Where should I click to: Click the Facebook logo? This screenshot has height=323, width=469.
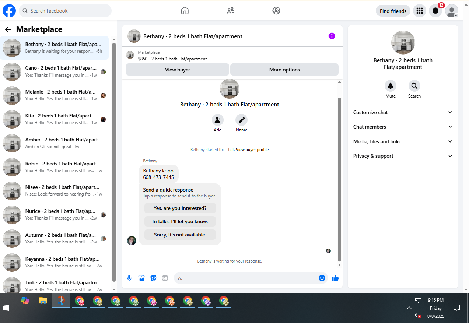(x=9, y=11)
